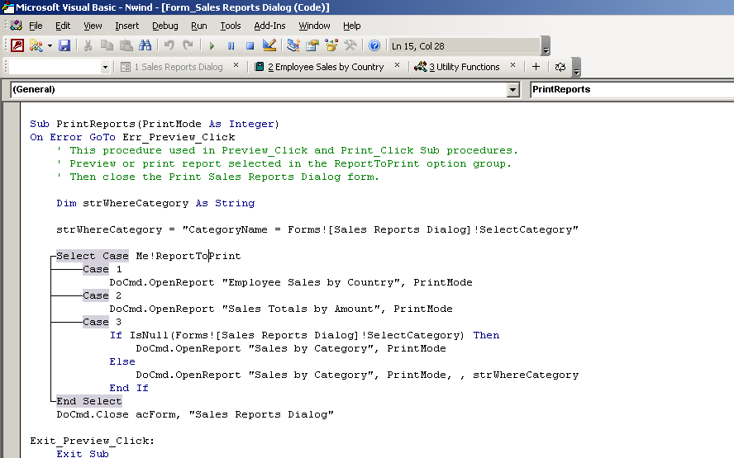Image resolution: width=734 pixels, height=458 pixels.
Task: Open the Help menu
Action: 351,26
